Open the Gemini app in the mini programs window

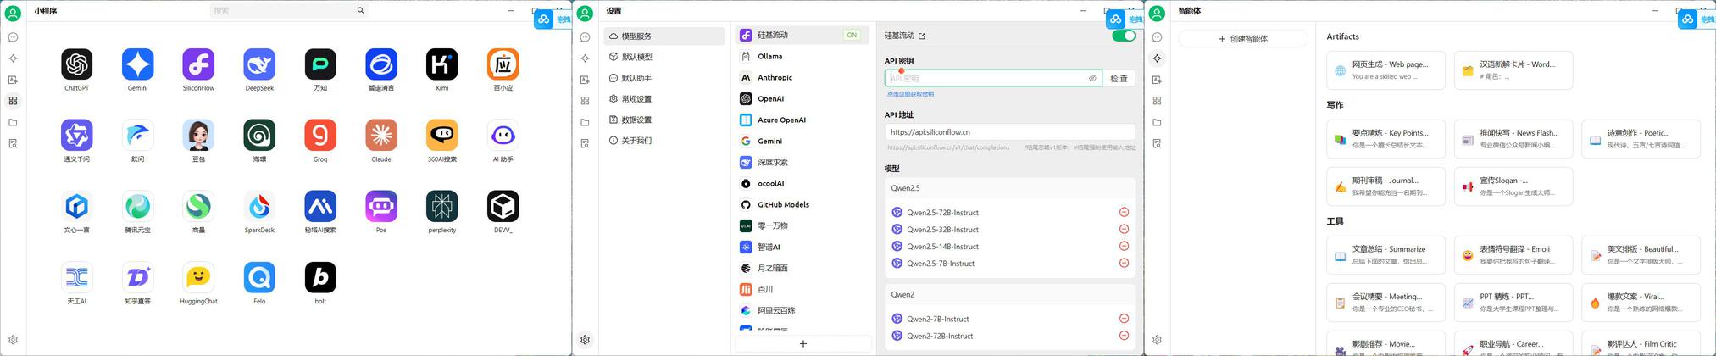point(138,64)
